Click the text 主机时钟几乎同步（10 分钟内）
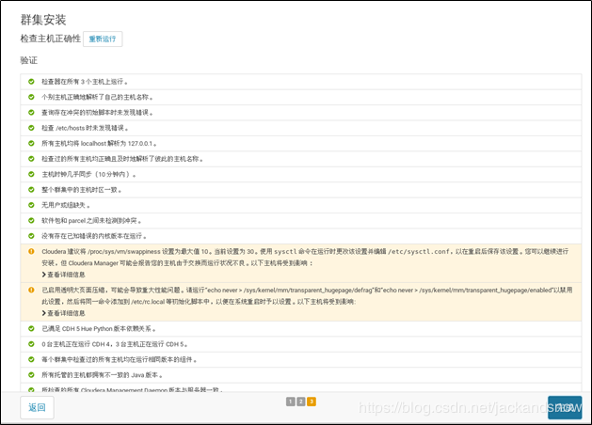 (x=88, y=175)
